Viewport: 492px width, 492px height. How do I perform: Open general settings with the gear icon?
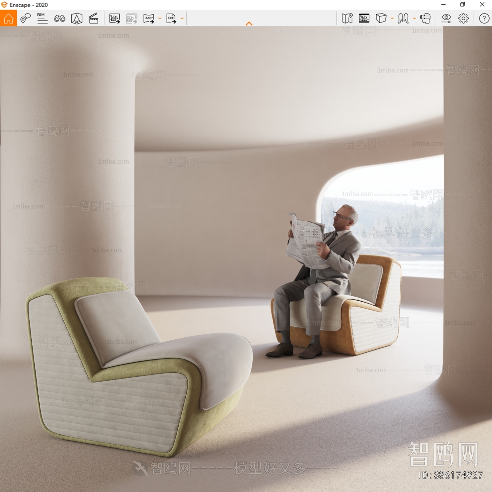click(x=463, y=18)
